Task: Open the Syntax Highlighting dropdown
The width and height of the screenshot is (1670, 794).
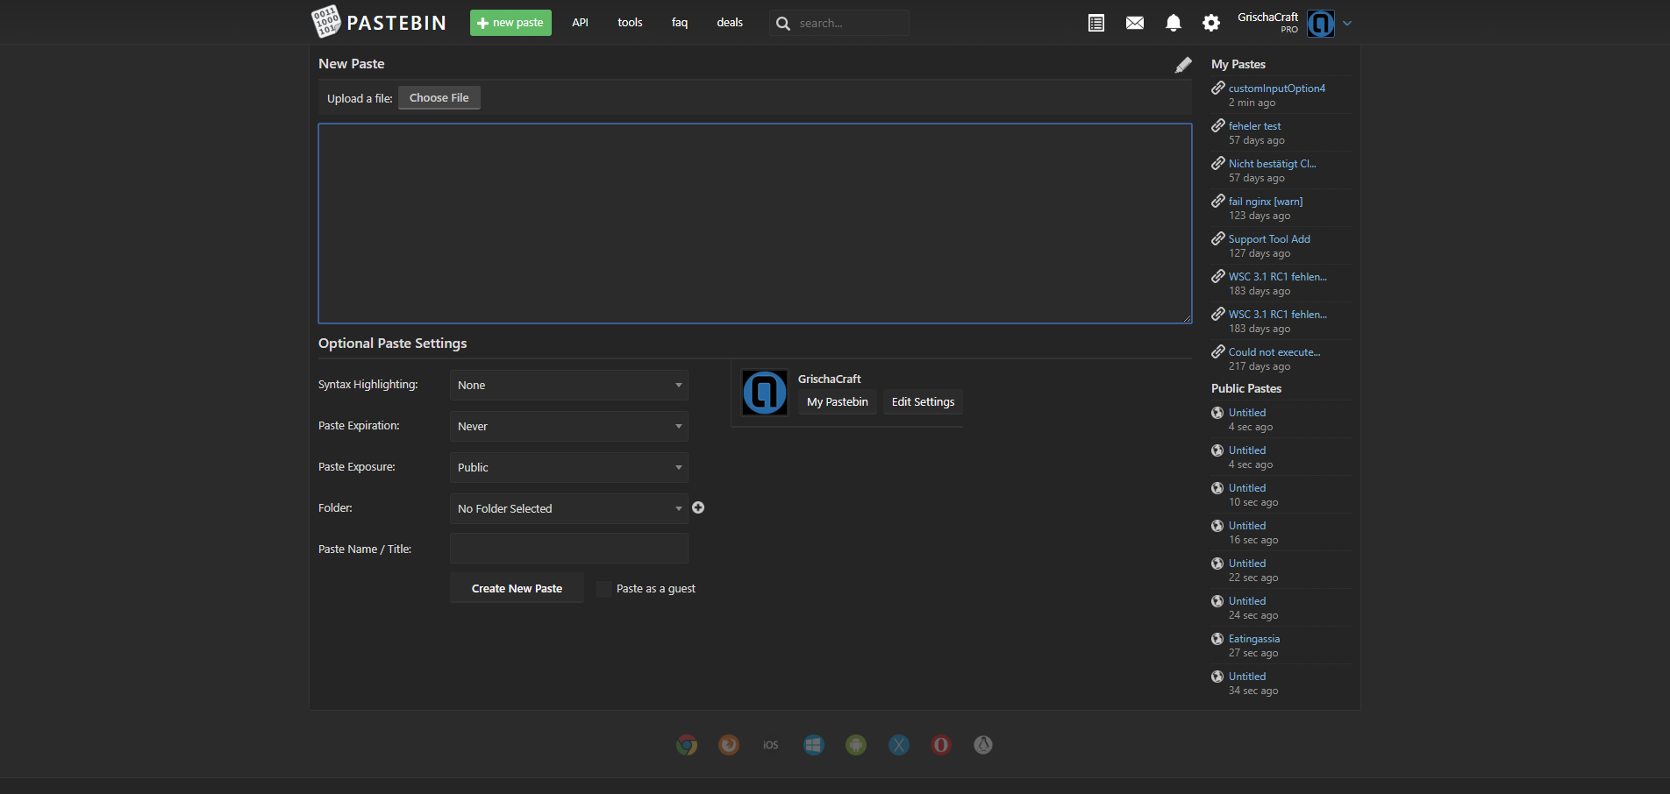Action: point(568,386)
